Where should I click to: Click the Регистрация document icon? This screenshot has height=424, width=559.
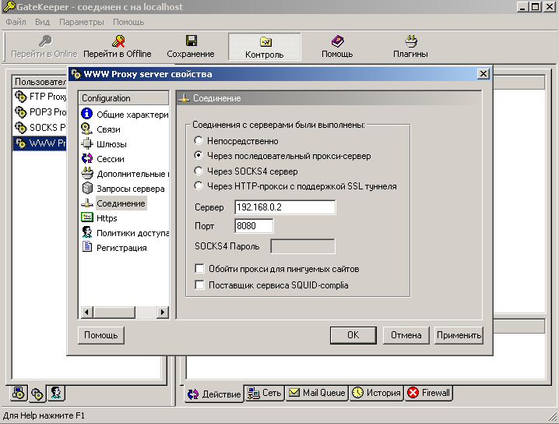point(87,247)
